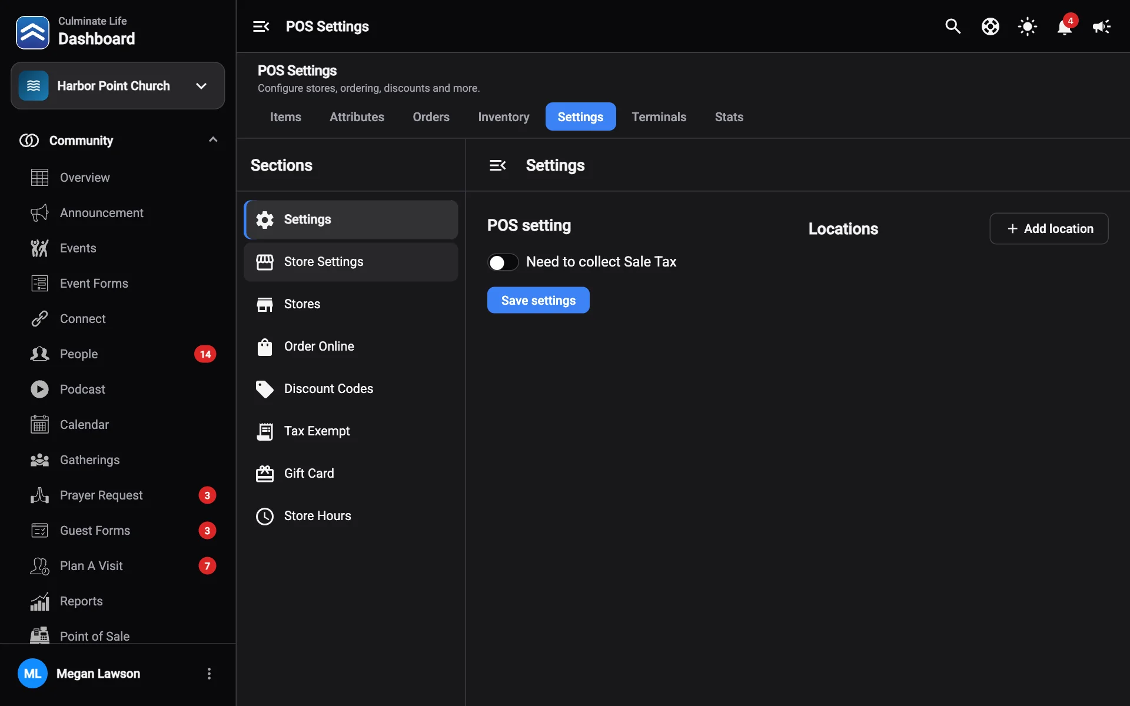Click Megan Lawson name label
Viewport: 1130px width, 706px height.
(98, 674)
